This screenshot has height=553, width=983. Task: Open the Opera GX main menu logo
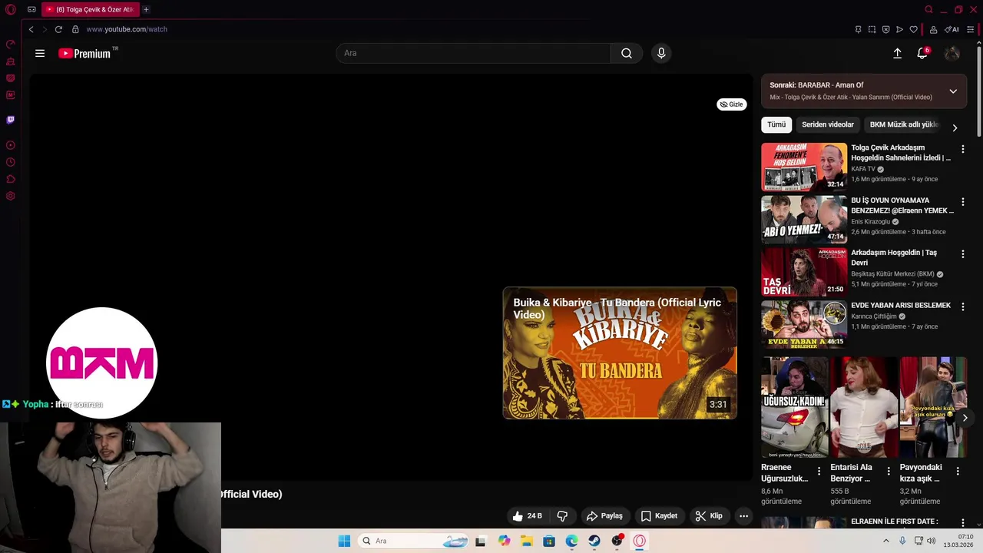click(x=11, y=9)
